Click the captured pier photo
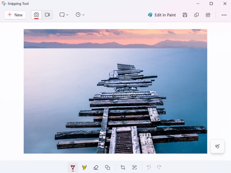 point(115,91)
